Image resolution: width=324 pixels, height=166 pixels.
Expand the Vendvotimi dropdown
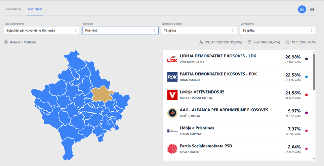[277, 30]
